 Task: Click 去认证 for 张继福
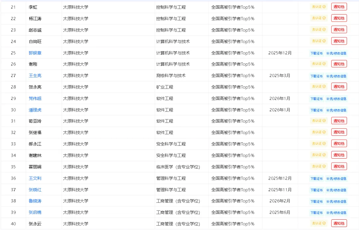(319, 132)
